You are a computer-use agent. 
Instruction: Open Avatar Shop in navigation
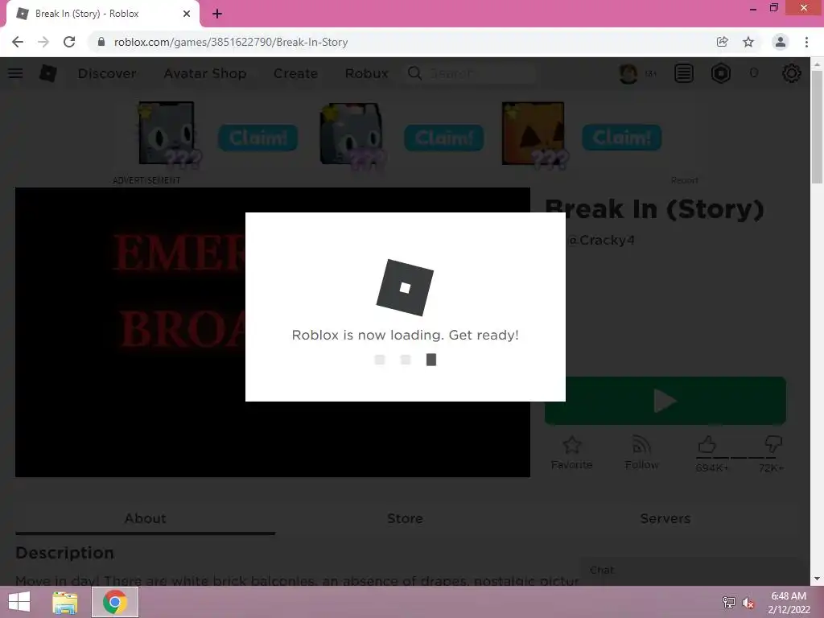[205, 73]
